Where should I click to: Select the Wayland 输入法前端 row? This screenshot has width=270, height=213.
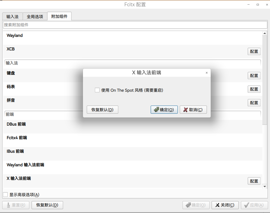(133, 167)
